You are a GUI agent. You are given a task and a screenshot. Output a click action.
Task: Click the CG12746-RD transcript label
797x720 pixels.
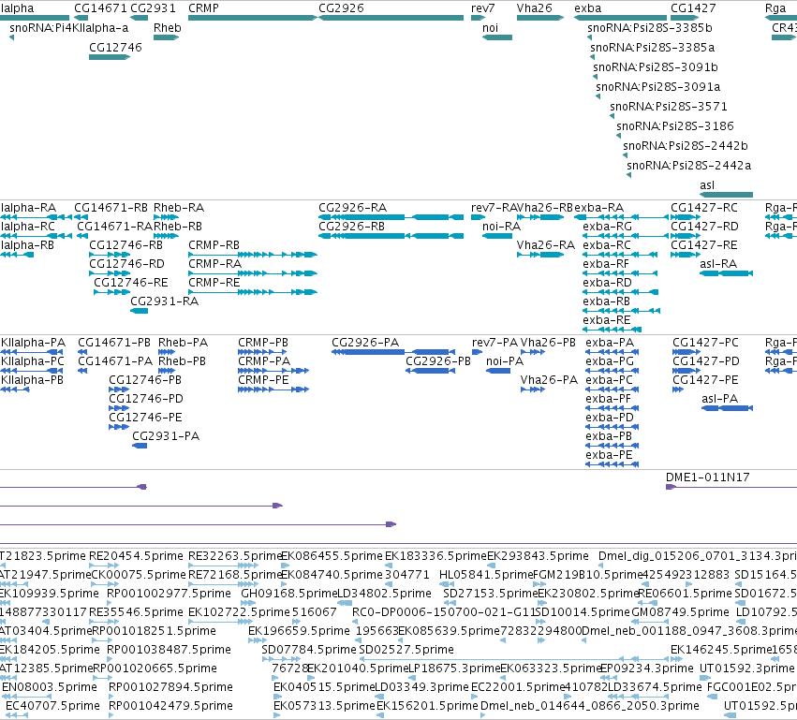pos(126,264)
